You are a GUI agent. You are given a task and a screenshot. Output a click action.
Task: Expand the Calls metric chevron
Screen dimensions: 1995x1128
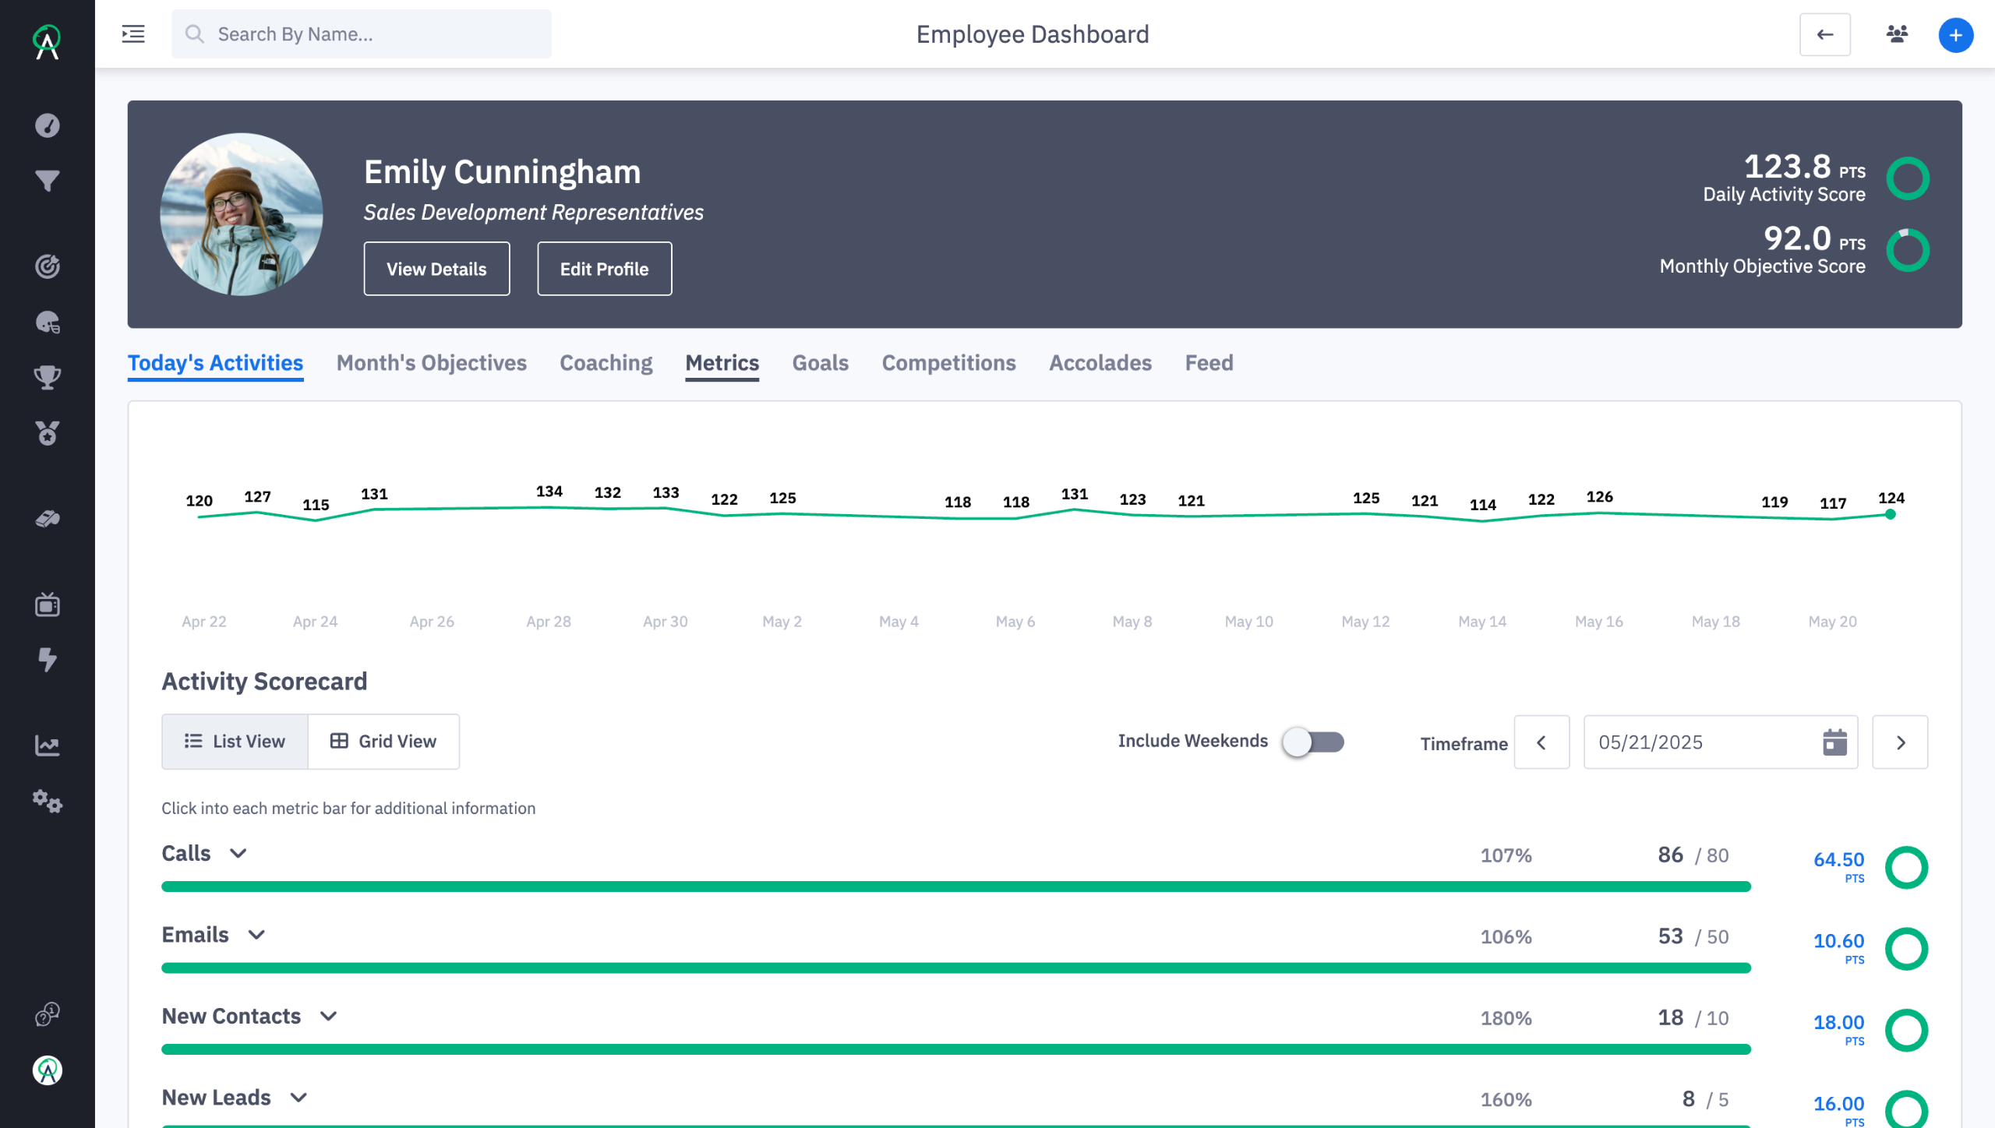click(238, 854)
